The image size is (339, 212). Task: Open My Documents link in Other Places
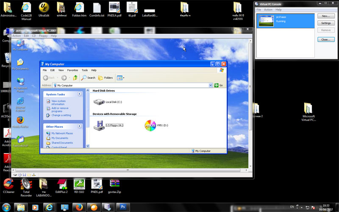60,138
